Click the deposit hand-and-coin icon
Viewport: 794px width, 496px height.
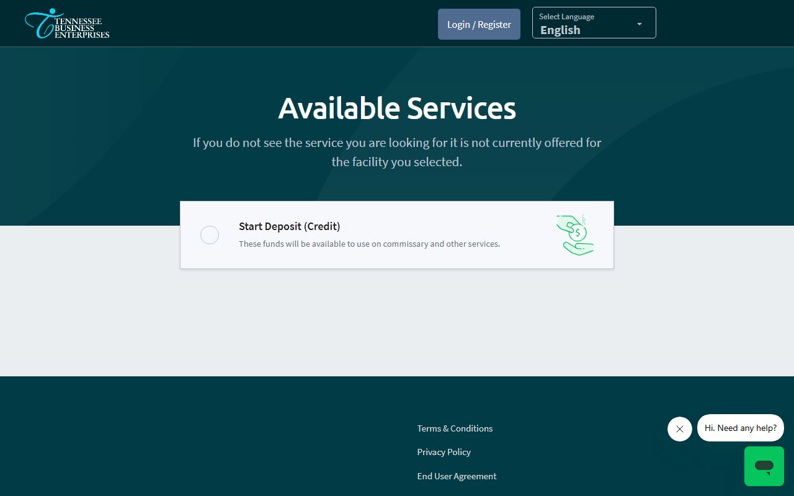click(575, 235)
